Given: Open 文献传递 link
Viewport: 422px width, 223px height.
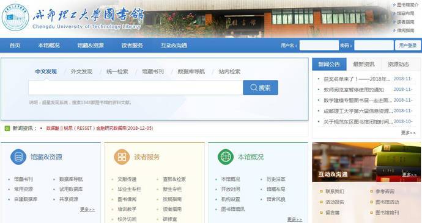Looking at the screenshot, I should pos(127,179).
